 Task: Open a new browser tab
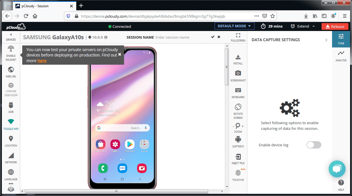click(81, 6)
